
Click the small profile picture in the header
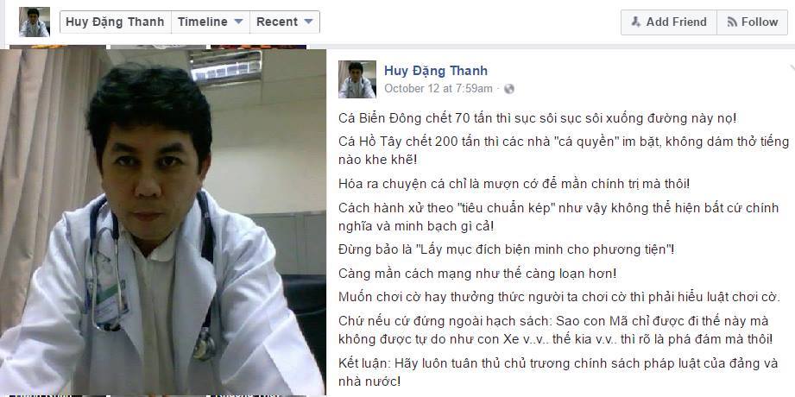(35, 22)
